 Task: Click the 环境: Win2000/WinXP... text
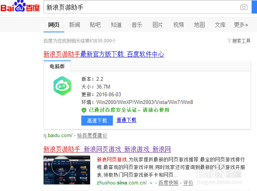tap(137, 102)
